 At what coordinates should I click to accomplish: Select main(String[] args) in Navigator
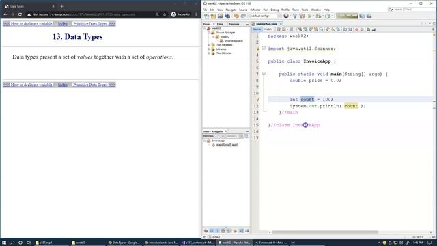point(227,145)
